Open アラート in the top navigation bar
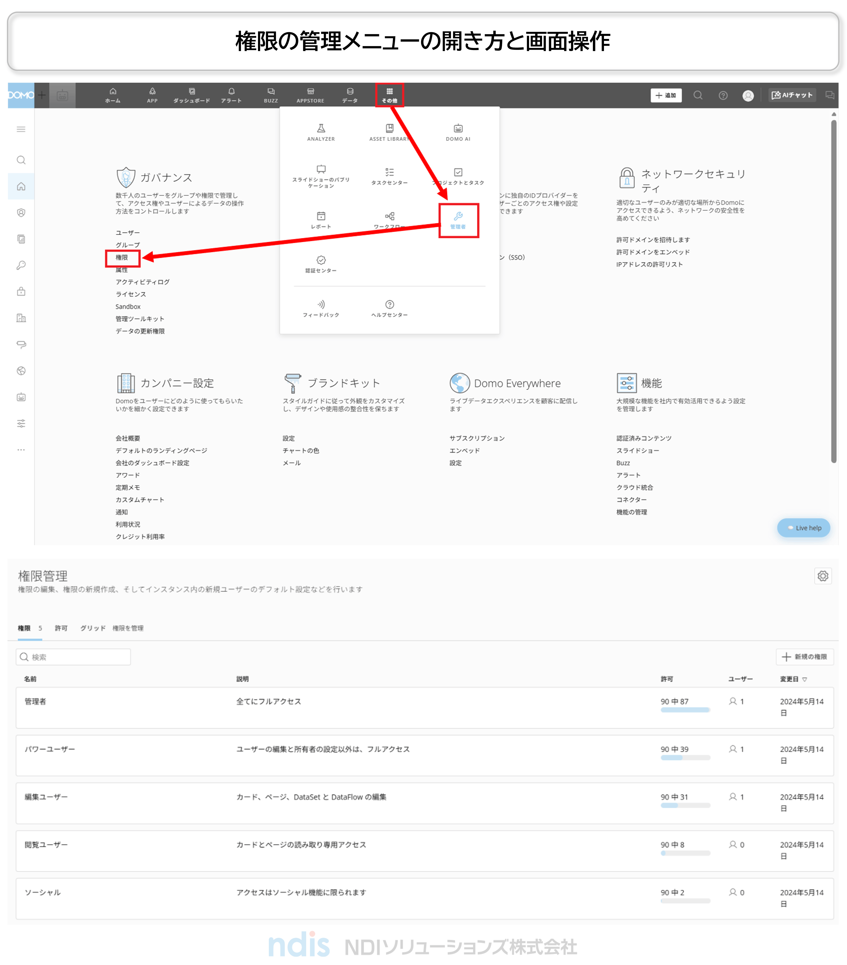The height and width of the screenshot is (965, 847). click(231, 95)
